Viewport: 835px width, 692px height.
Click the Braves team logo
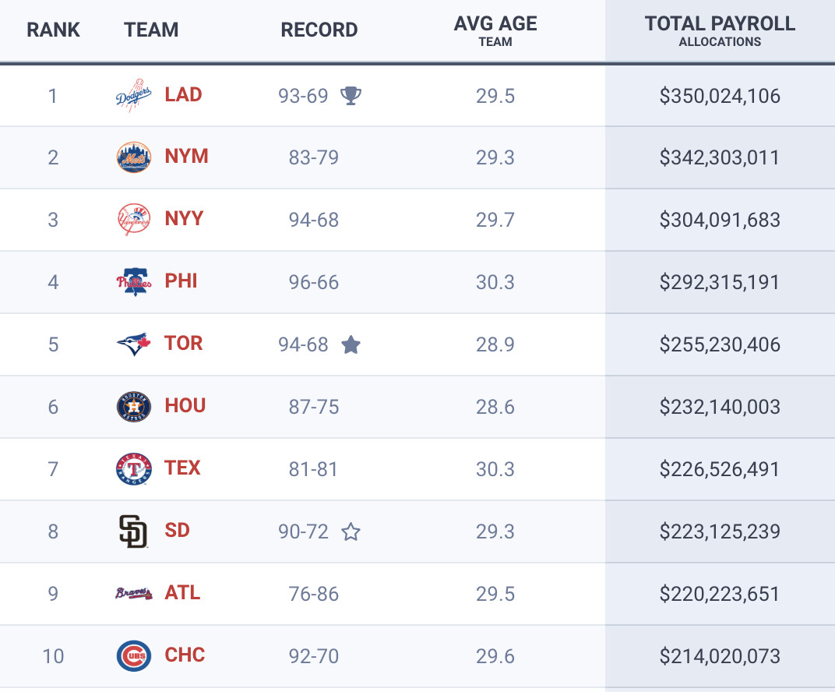point(133,594)
